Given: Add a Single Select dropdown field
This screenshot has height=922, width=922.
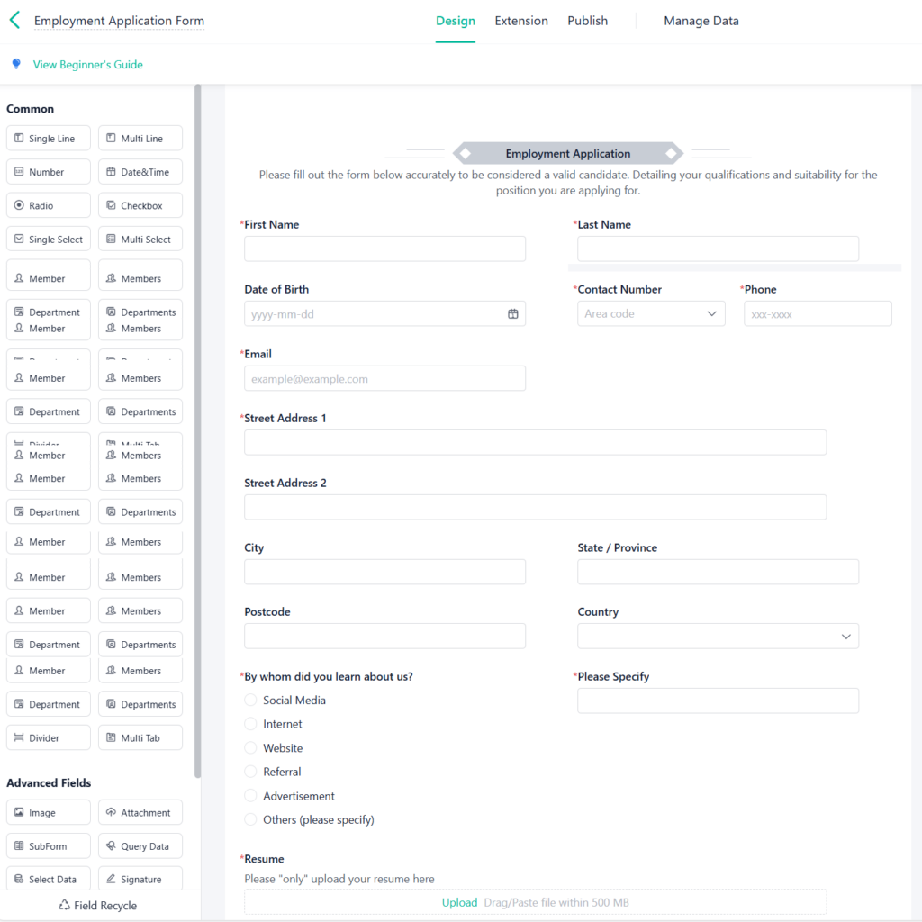Looking at the screenshot, I should pyautogui.click(x=49, y=240).
